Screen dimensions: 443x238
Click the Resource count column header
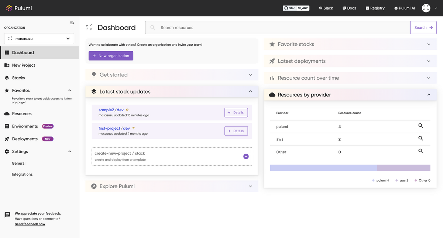point(350,113)
